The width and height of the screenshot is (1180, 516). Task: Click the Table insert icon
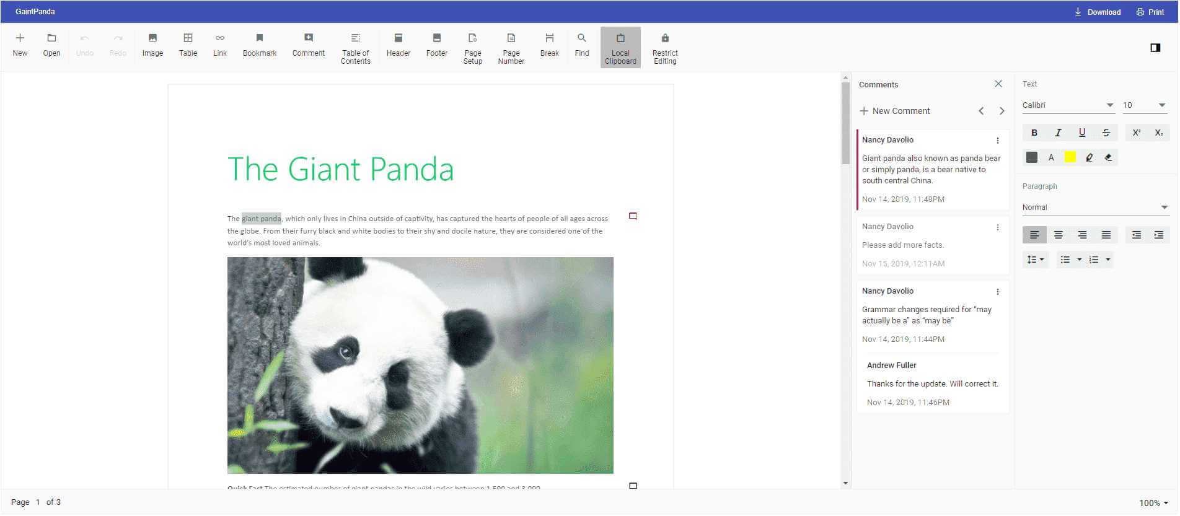188,45
